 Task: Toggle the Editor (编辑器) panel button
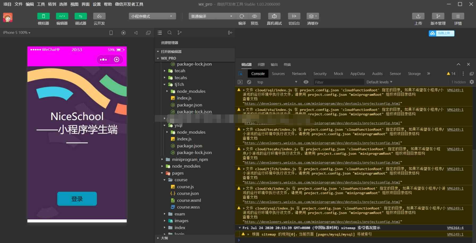pos(62,16)
